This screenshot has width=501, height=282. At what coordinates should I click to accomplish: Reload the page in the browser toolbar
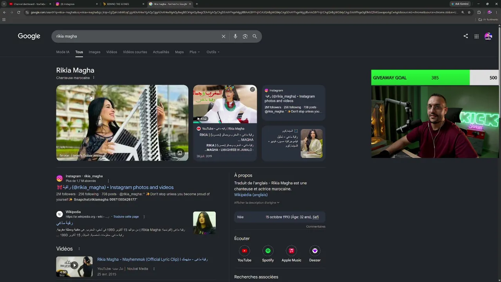[18, 12]
